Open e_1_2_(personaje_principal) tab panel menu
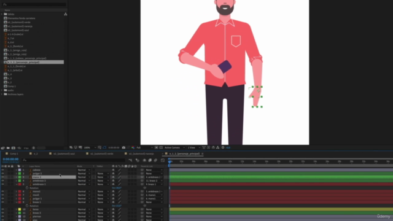The height and width of the screenshot is (221, 393). click(203, 153)
